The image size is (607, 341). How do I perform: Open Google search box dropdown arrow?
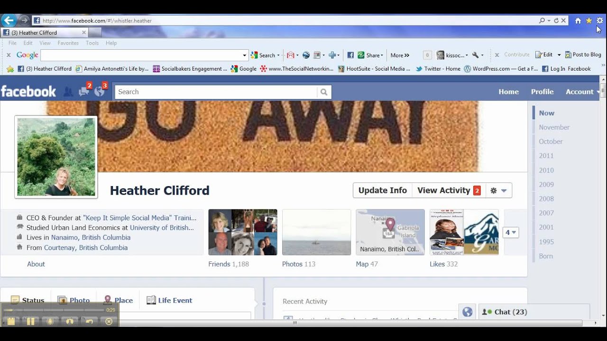(x=245, y=55)
